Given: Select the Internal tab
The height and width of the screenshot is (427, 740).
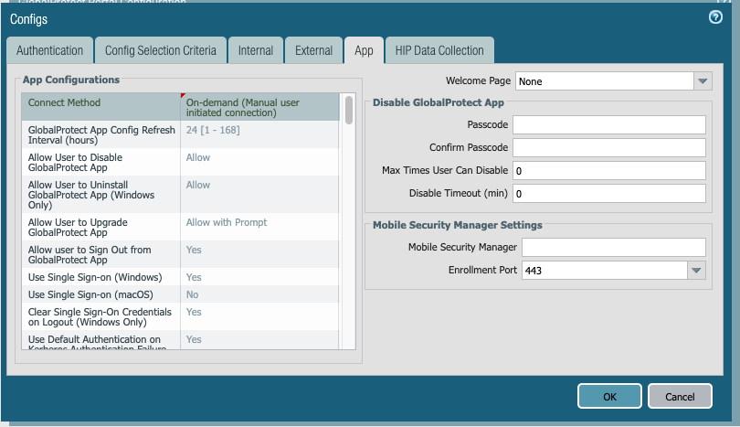Looking at the screenshot, I should (255, 50).
